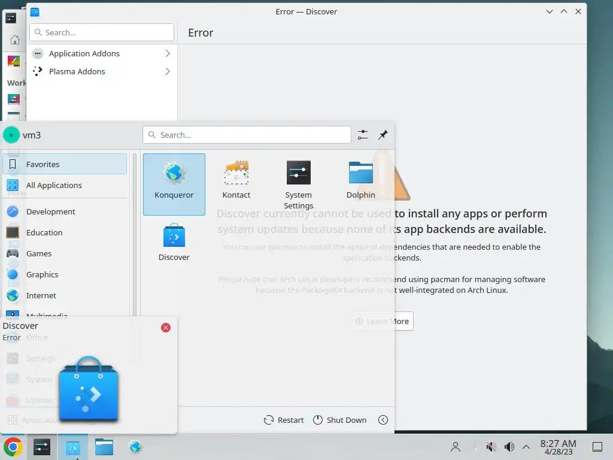Open Dolphin from the taskbar
Screen dimensions: 613x460
[x=104, y=447]
